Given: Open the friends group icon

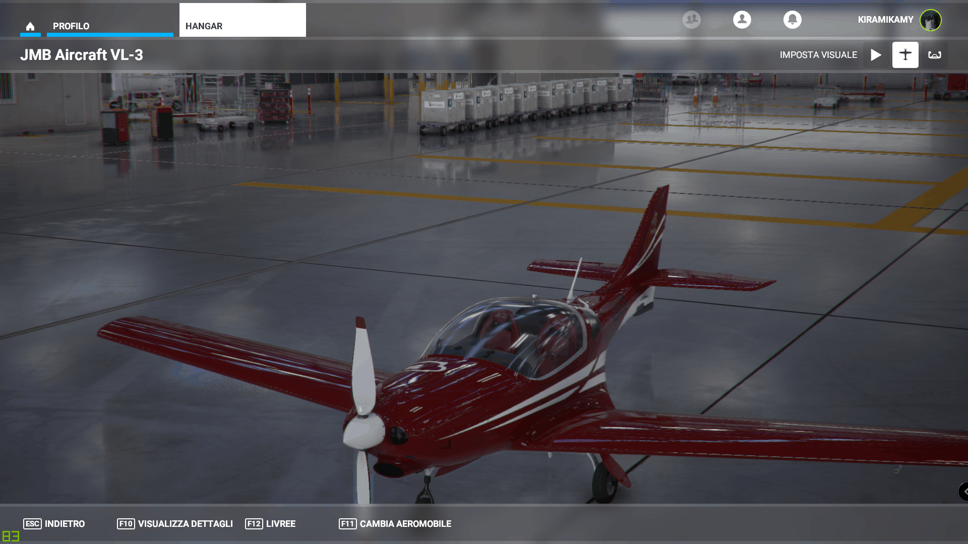Looking at the screenshot, I should pos(691,20).
